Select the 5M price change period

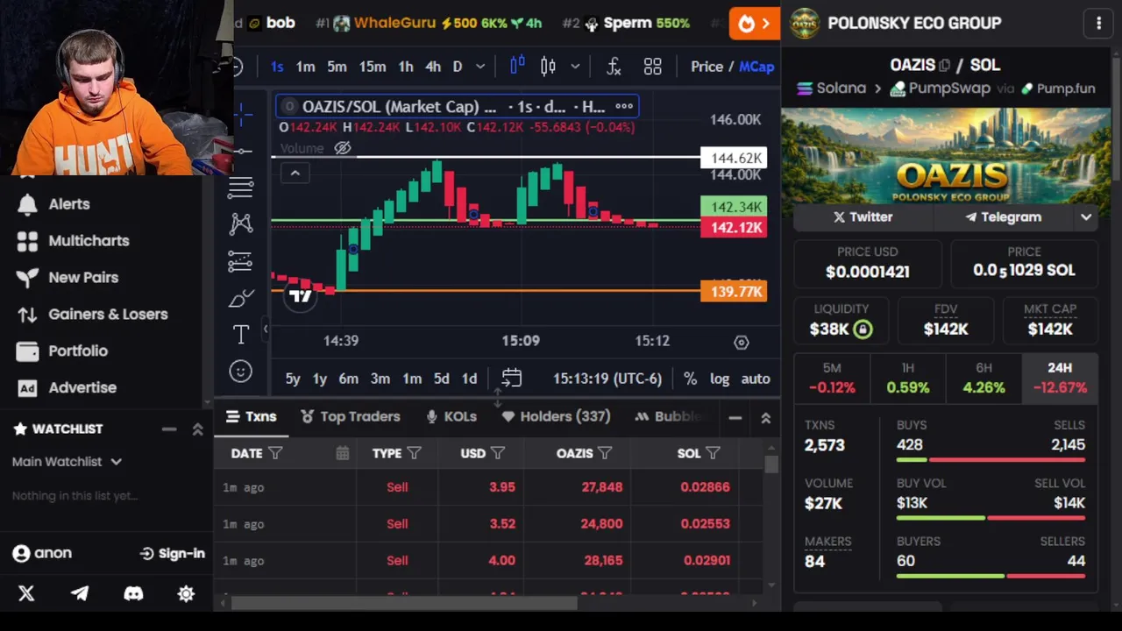click(832, 378)
